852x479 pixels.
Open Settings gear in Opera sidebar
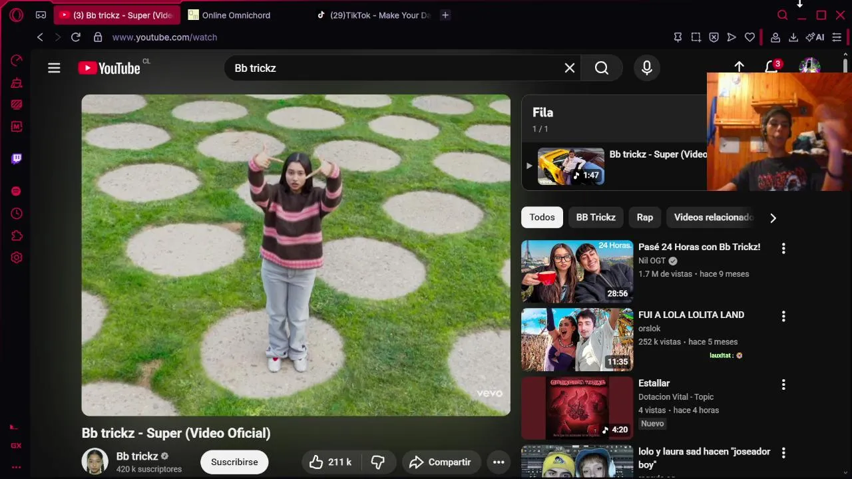17,257
